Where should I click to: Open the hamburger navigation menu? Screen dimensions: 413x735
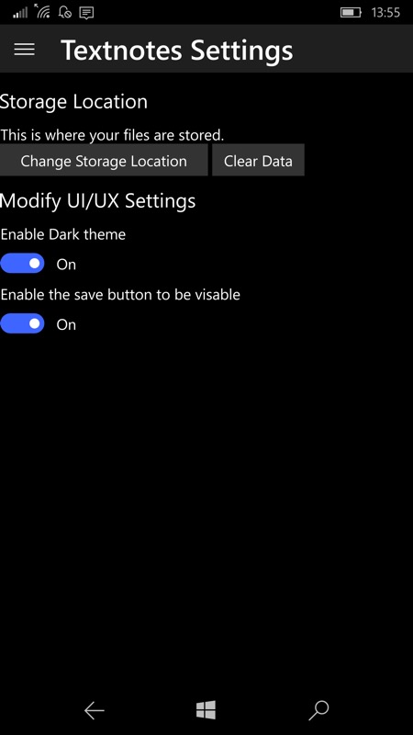25,50
